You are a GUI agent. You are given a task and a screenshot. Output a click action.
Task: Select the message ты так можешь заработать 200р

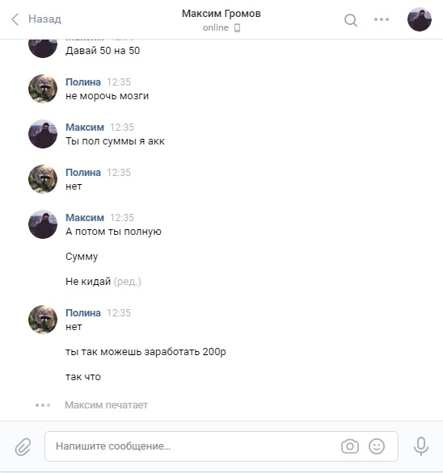point(146,352)
